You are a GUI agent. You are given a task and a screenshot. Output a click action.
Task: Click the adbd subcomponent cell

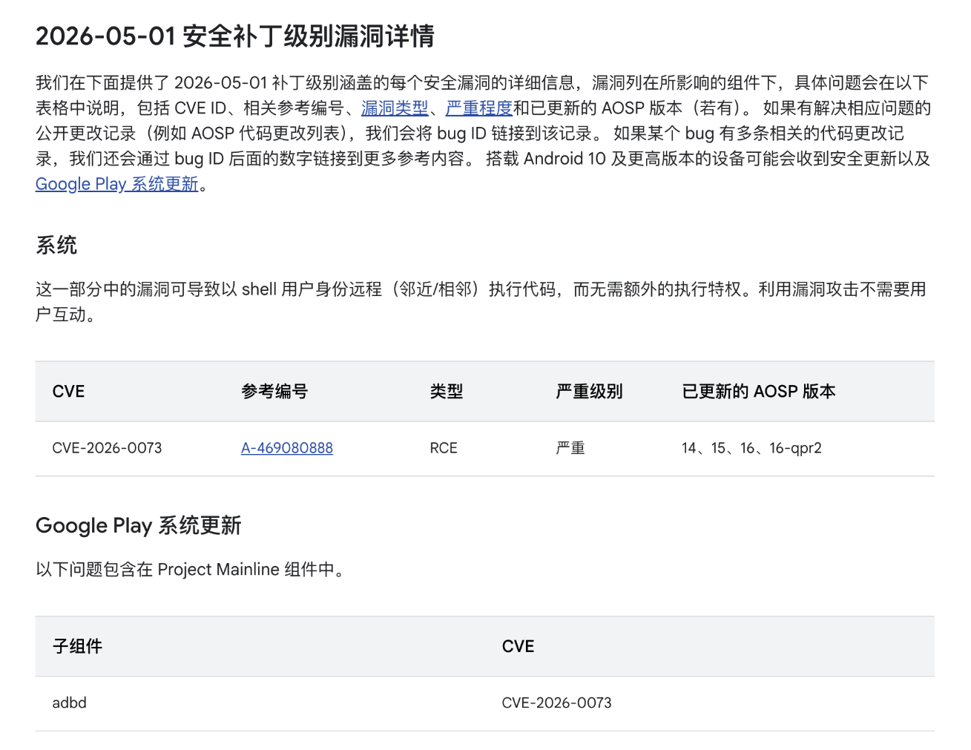[69, 703]
